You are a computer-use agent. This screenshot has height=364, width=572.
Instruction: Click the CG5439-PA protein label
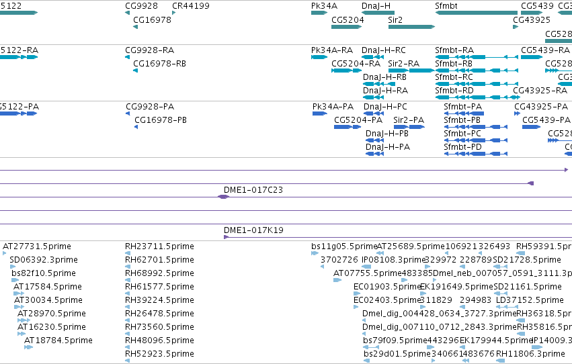pyautogui.click(x=546, y=120)
